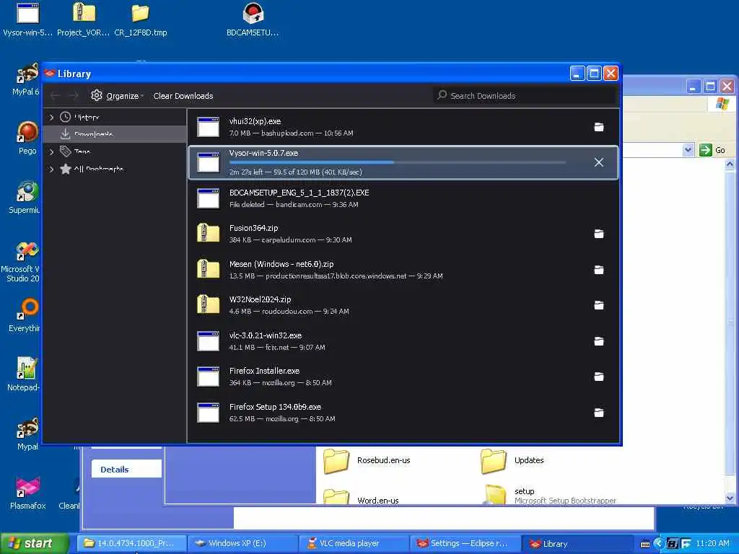739x554 pixels.
Task: Open containing folder for vhui32(xp).exe
Action: (x=598, y=127)
